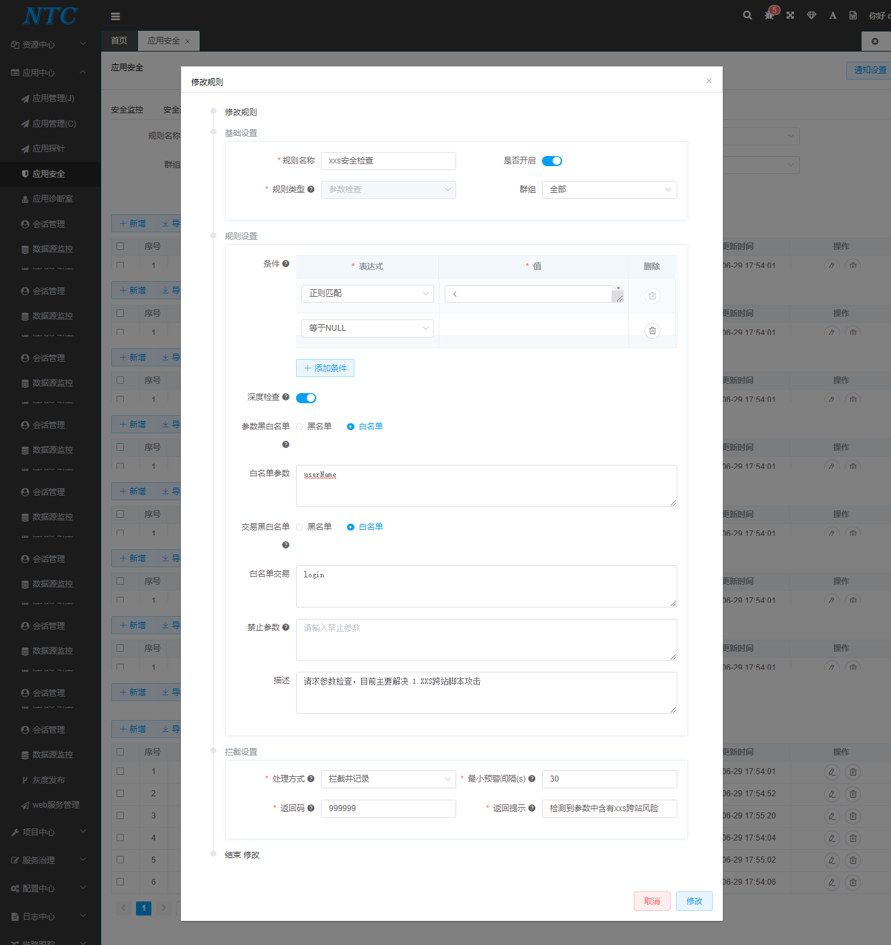Screen dimensions: 891x945
Task: Click the close-all-tabs icon at tab bar right
Action: click(875, 42)
